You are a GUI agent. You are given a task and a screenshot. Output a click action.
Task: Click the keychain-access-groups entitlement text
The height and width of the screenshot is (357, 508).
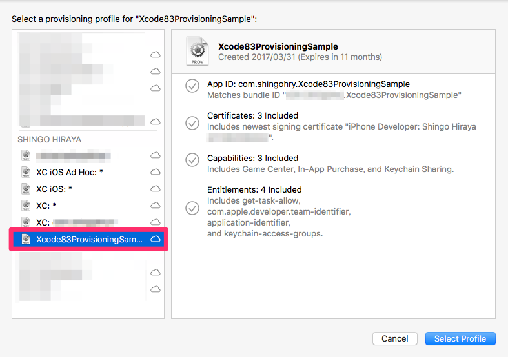[x=265, y=234]
